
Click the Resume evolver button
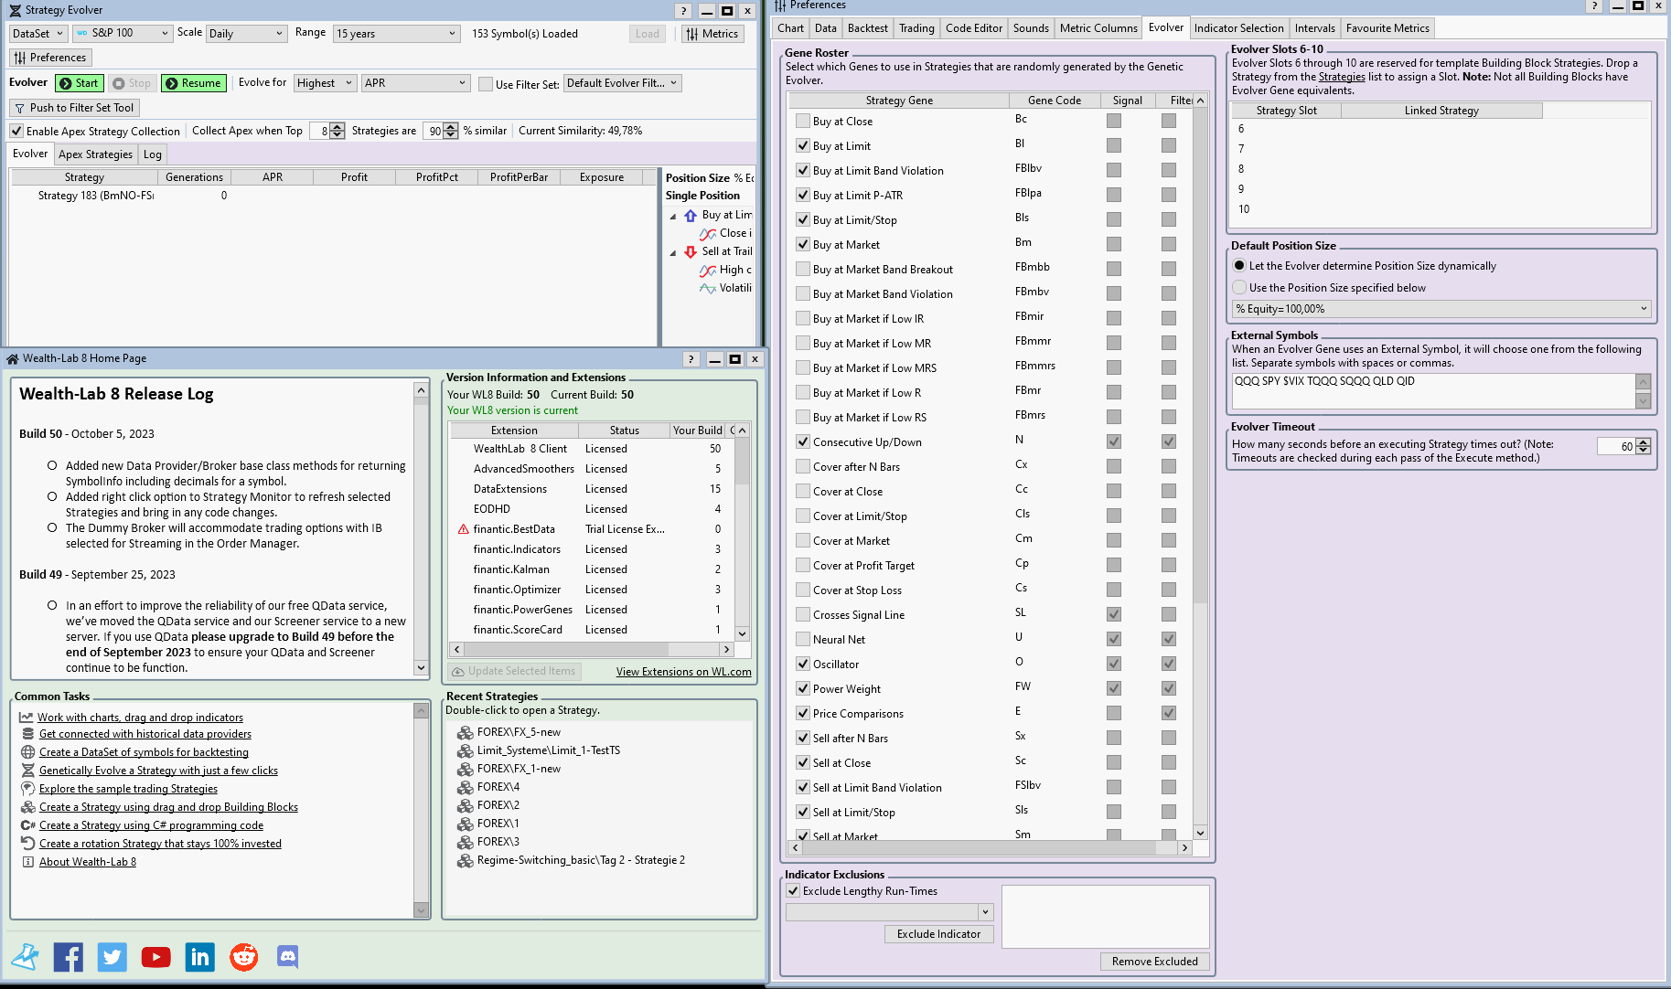[194, 83]
